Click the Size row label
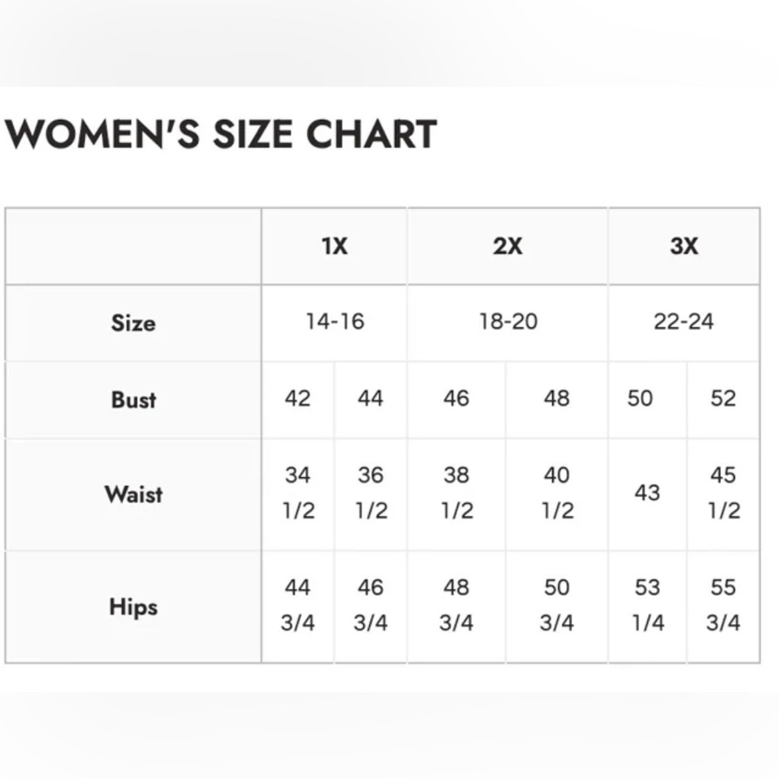The height and width of the screenshot is (779, 779). coord(133,323)
